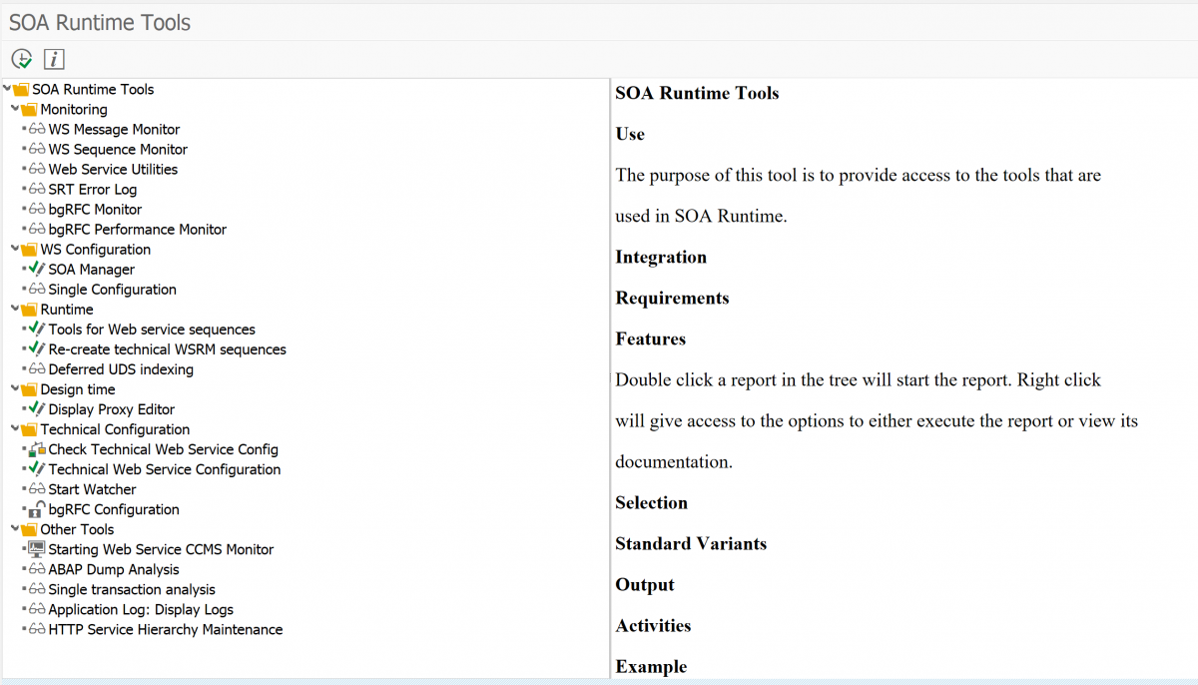Open the WS Message Monitor tool

pos(113,129)
